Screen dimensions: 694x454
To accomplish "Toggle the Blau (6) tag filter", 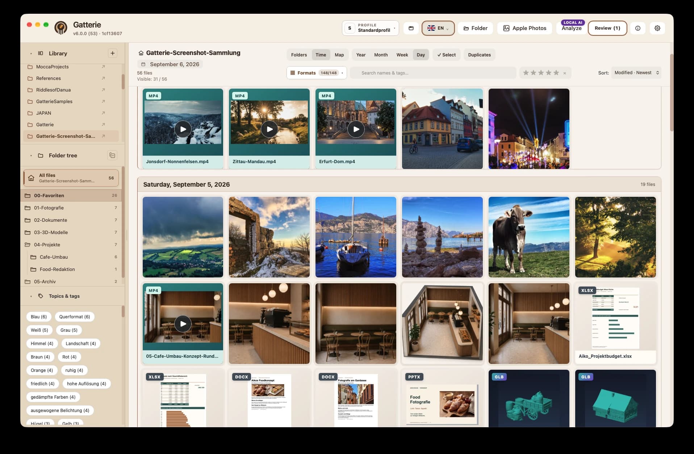I will pos(39,317).
